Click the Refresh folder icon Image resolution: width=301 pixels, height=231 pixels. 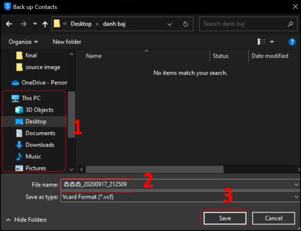tap(186, 24)
